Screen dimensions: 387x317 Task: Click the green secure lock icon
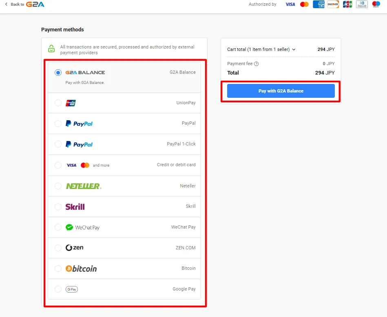pyautogui.click(x=51, y=48)
